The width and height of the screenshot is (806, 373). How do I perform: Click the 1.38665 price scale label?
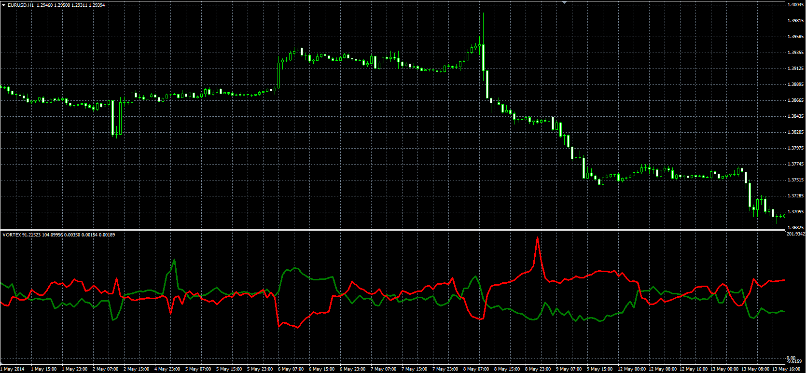coord(795,100)
